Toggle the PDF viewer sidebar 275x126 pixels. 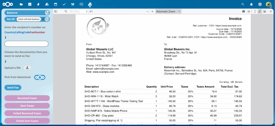click(x=56, y=12)
